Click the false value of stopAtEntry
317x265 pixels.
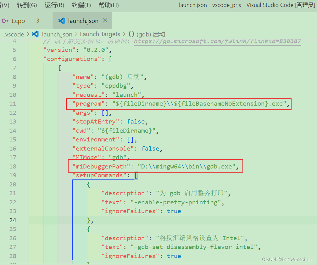tap(136, 121)
